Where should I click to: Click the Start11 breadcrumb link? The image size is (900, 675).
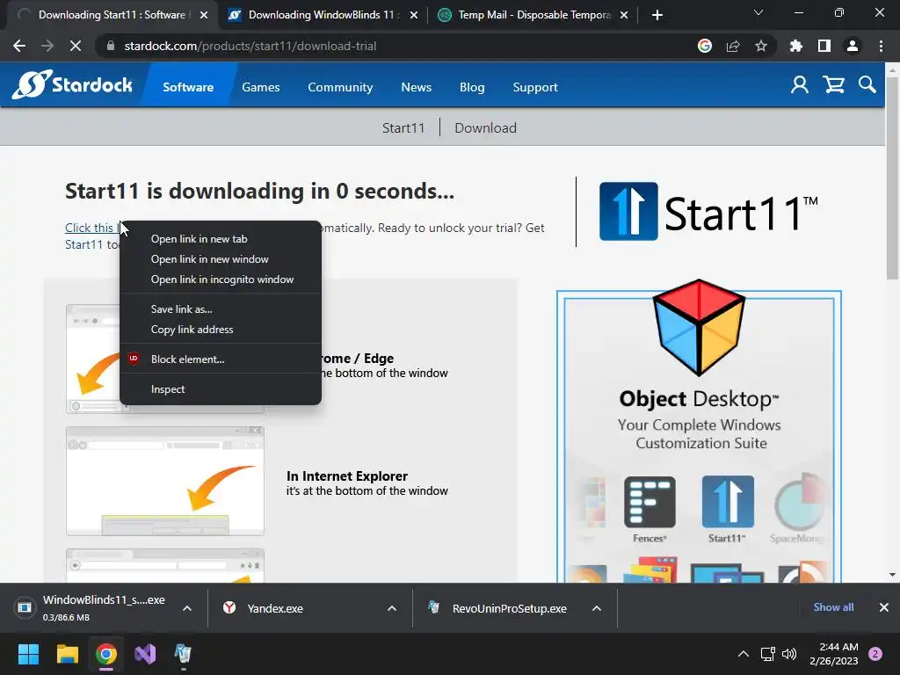[403, 128]
